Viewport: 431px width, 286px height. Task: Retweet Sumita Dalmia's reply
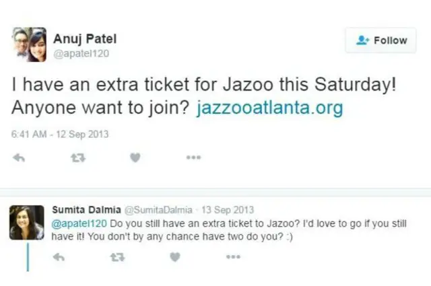coord(117,256)
